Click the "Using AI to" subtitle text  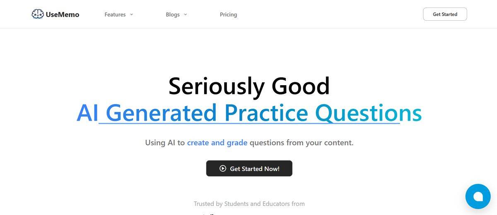[x=165, y=143]
